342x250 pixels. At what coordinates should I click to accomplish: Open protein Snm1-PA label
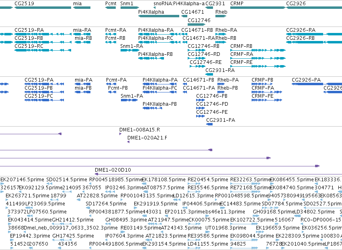pos(132,96)
